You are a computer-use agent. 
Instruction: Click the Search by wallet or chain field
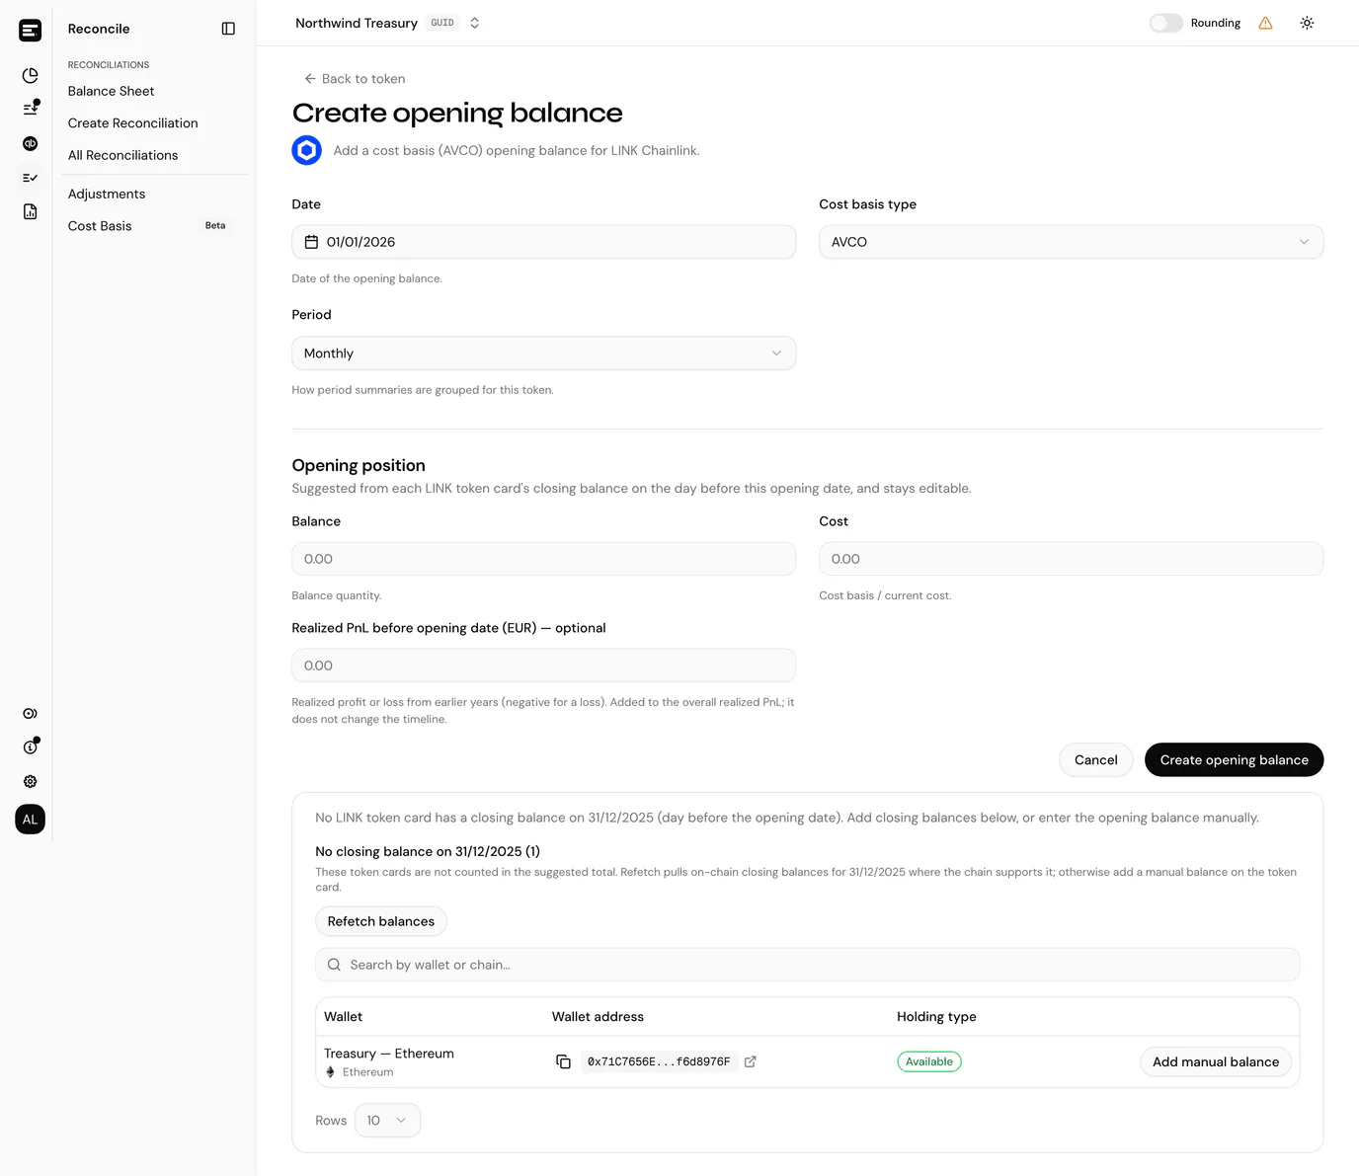tap(808, 965)
